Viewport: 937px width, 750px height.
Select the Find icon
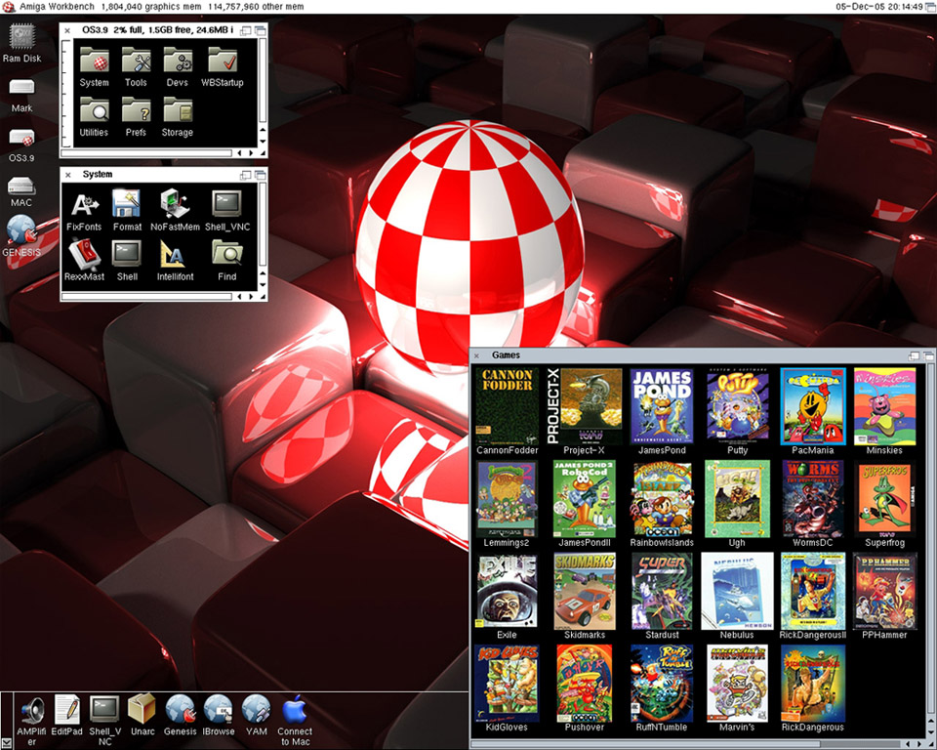click(x=227, y=254)
